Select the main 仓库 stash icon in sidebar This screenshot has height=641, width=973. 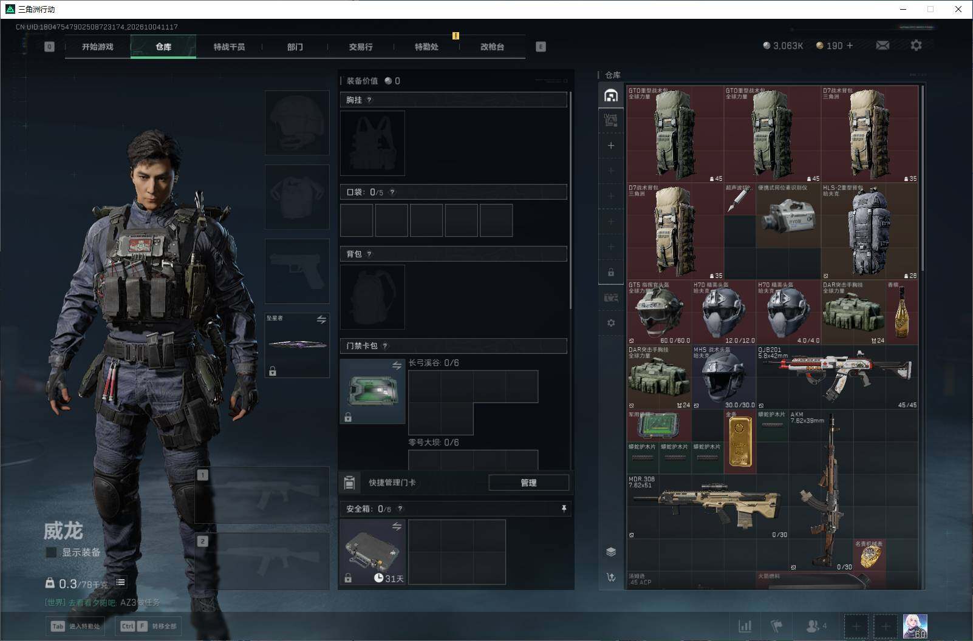pyautogui.click(x=611, y=95)
